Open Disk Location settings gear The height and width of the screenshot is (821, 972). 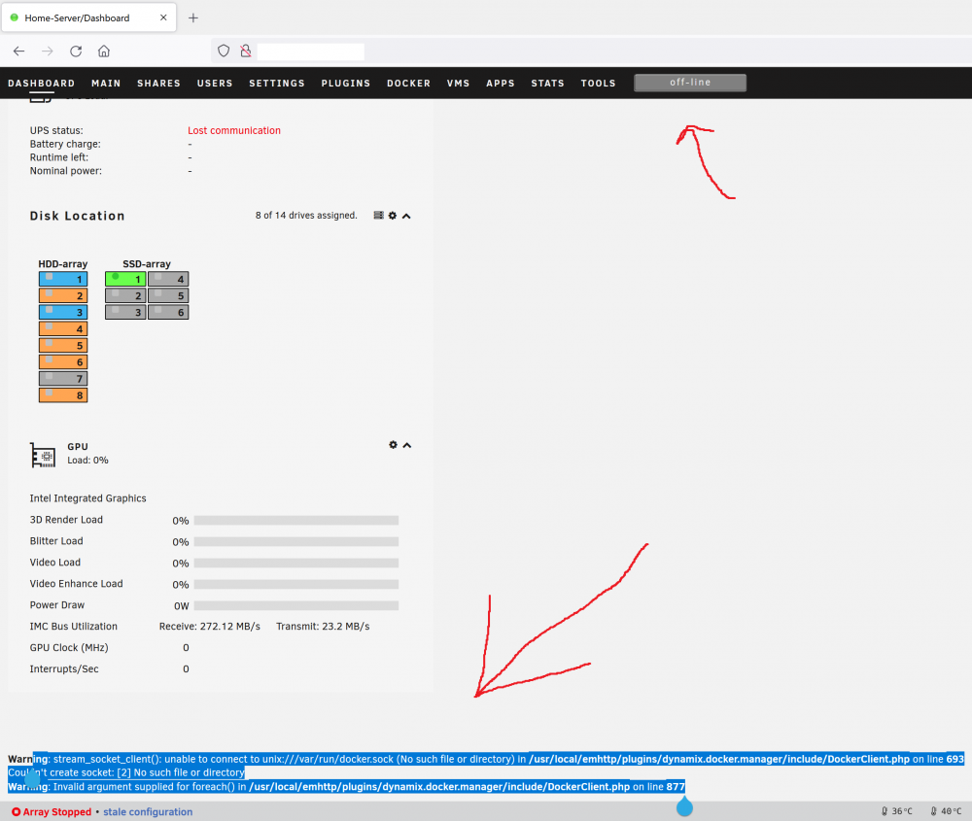[393, 216]
